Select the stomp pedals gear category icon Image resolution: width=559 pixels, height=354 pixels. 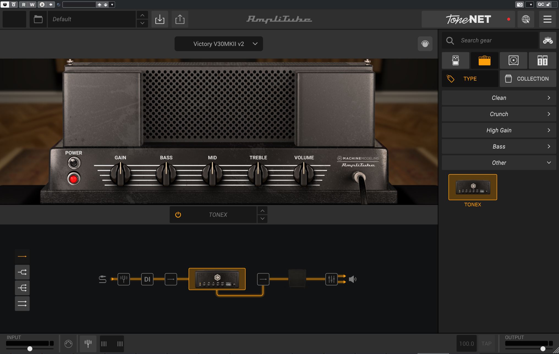tap(455, 60)
